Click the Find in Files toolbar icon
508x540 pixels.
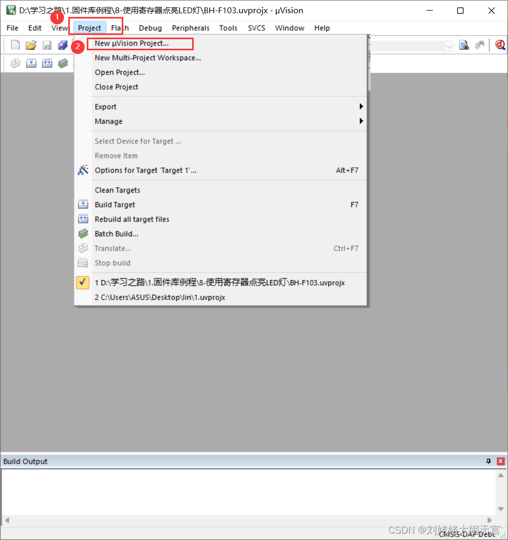click(464, 45)
